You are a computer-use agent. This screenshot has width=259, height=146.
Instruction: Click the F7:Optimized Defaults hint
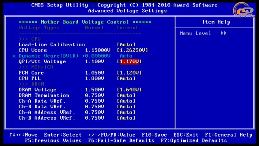pyautogui.click(x=194, y=140)
